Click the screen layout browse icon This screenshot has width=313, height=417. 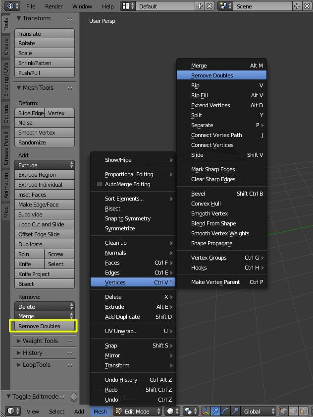(128, 6)
